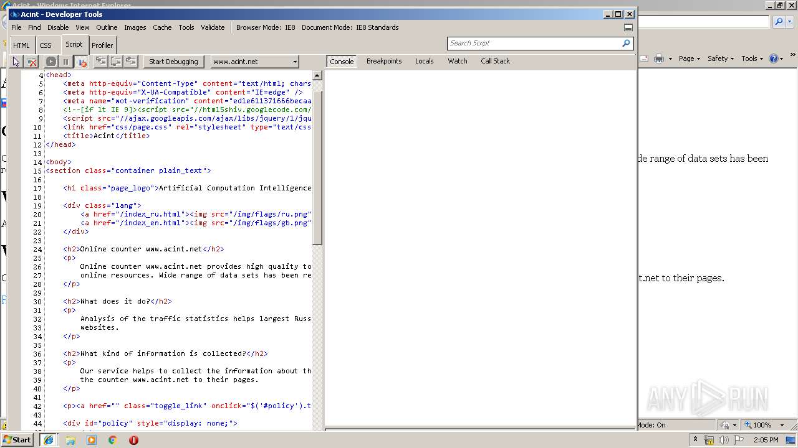
Task: Click the Internet Explorer taskbar icon
Action: point(49,439)
